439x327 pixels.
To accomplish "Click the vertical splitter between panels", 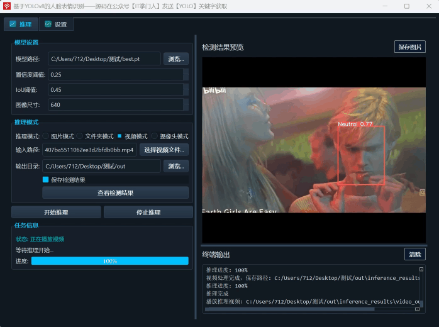I will point(196,177).
